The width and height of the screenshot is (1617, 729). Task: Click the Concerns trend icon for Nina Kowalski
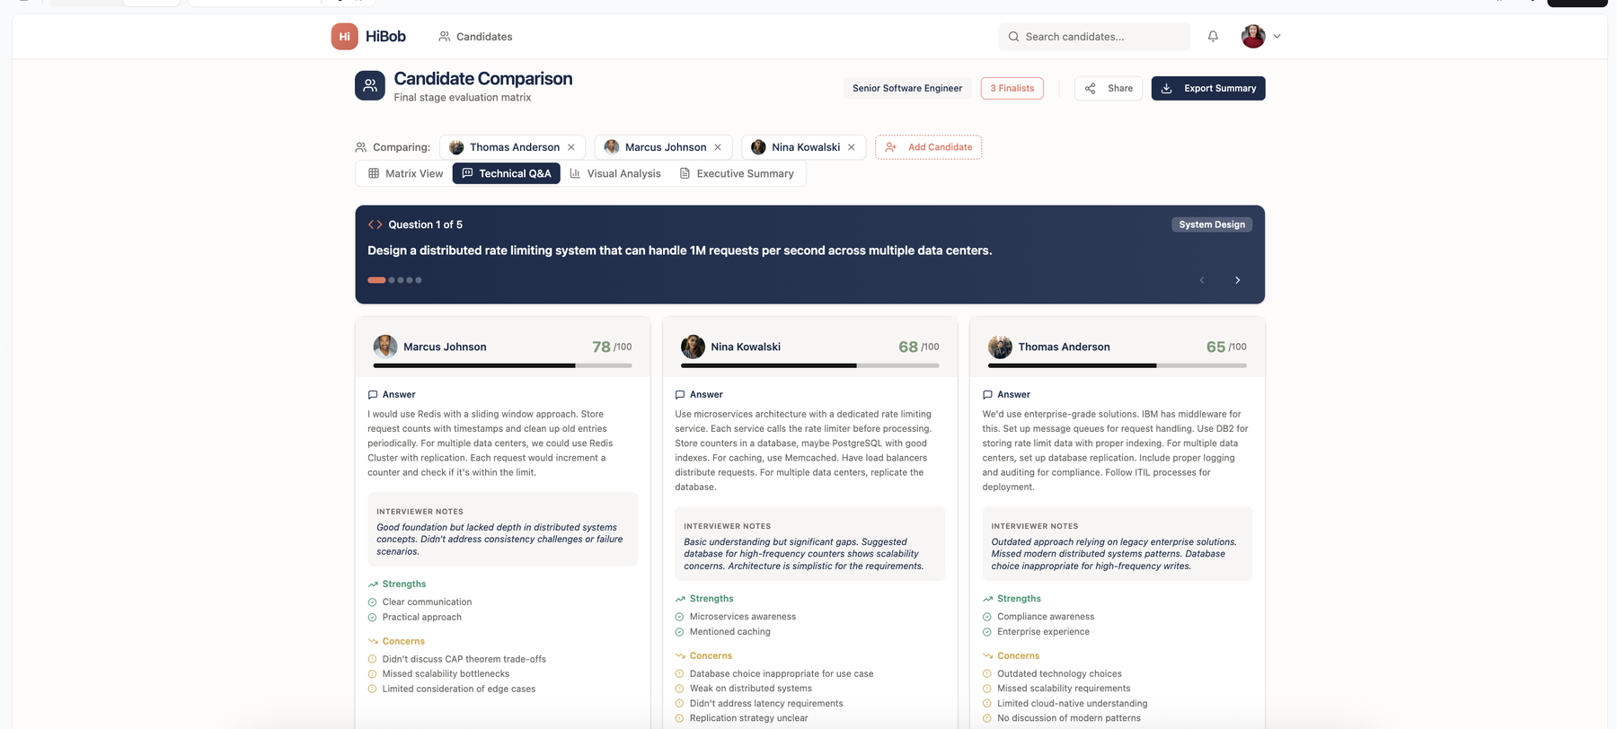tap(680, 656)
